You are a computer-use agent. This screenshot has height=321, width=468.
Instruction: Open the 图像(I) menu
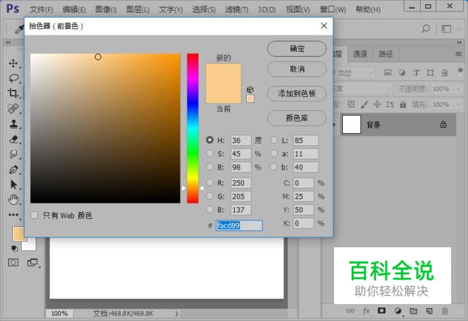(x=106, y=9)
